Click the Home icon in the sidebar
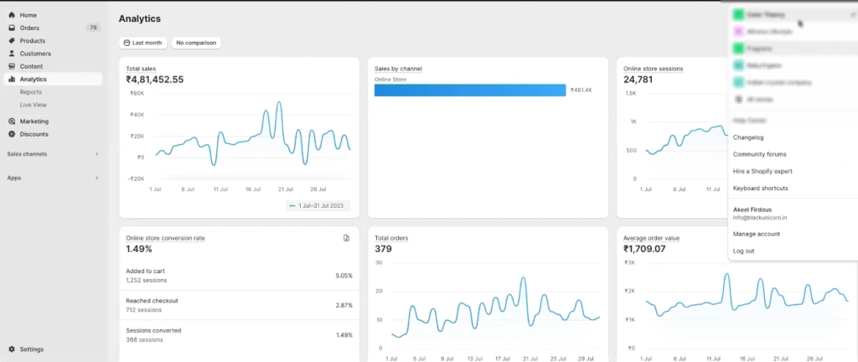 12,15
